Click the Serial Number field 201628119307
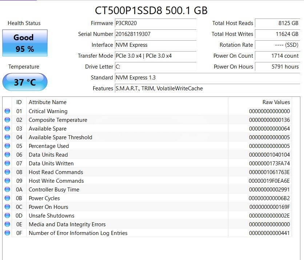This screenshot has width=304, height=260. (x=156, y=34)
